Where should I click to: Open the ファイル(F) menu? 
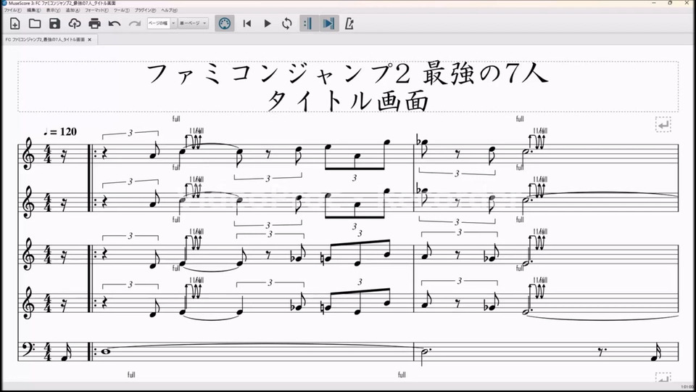click(x=12, y=10)
